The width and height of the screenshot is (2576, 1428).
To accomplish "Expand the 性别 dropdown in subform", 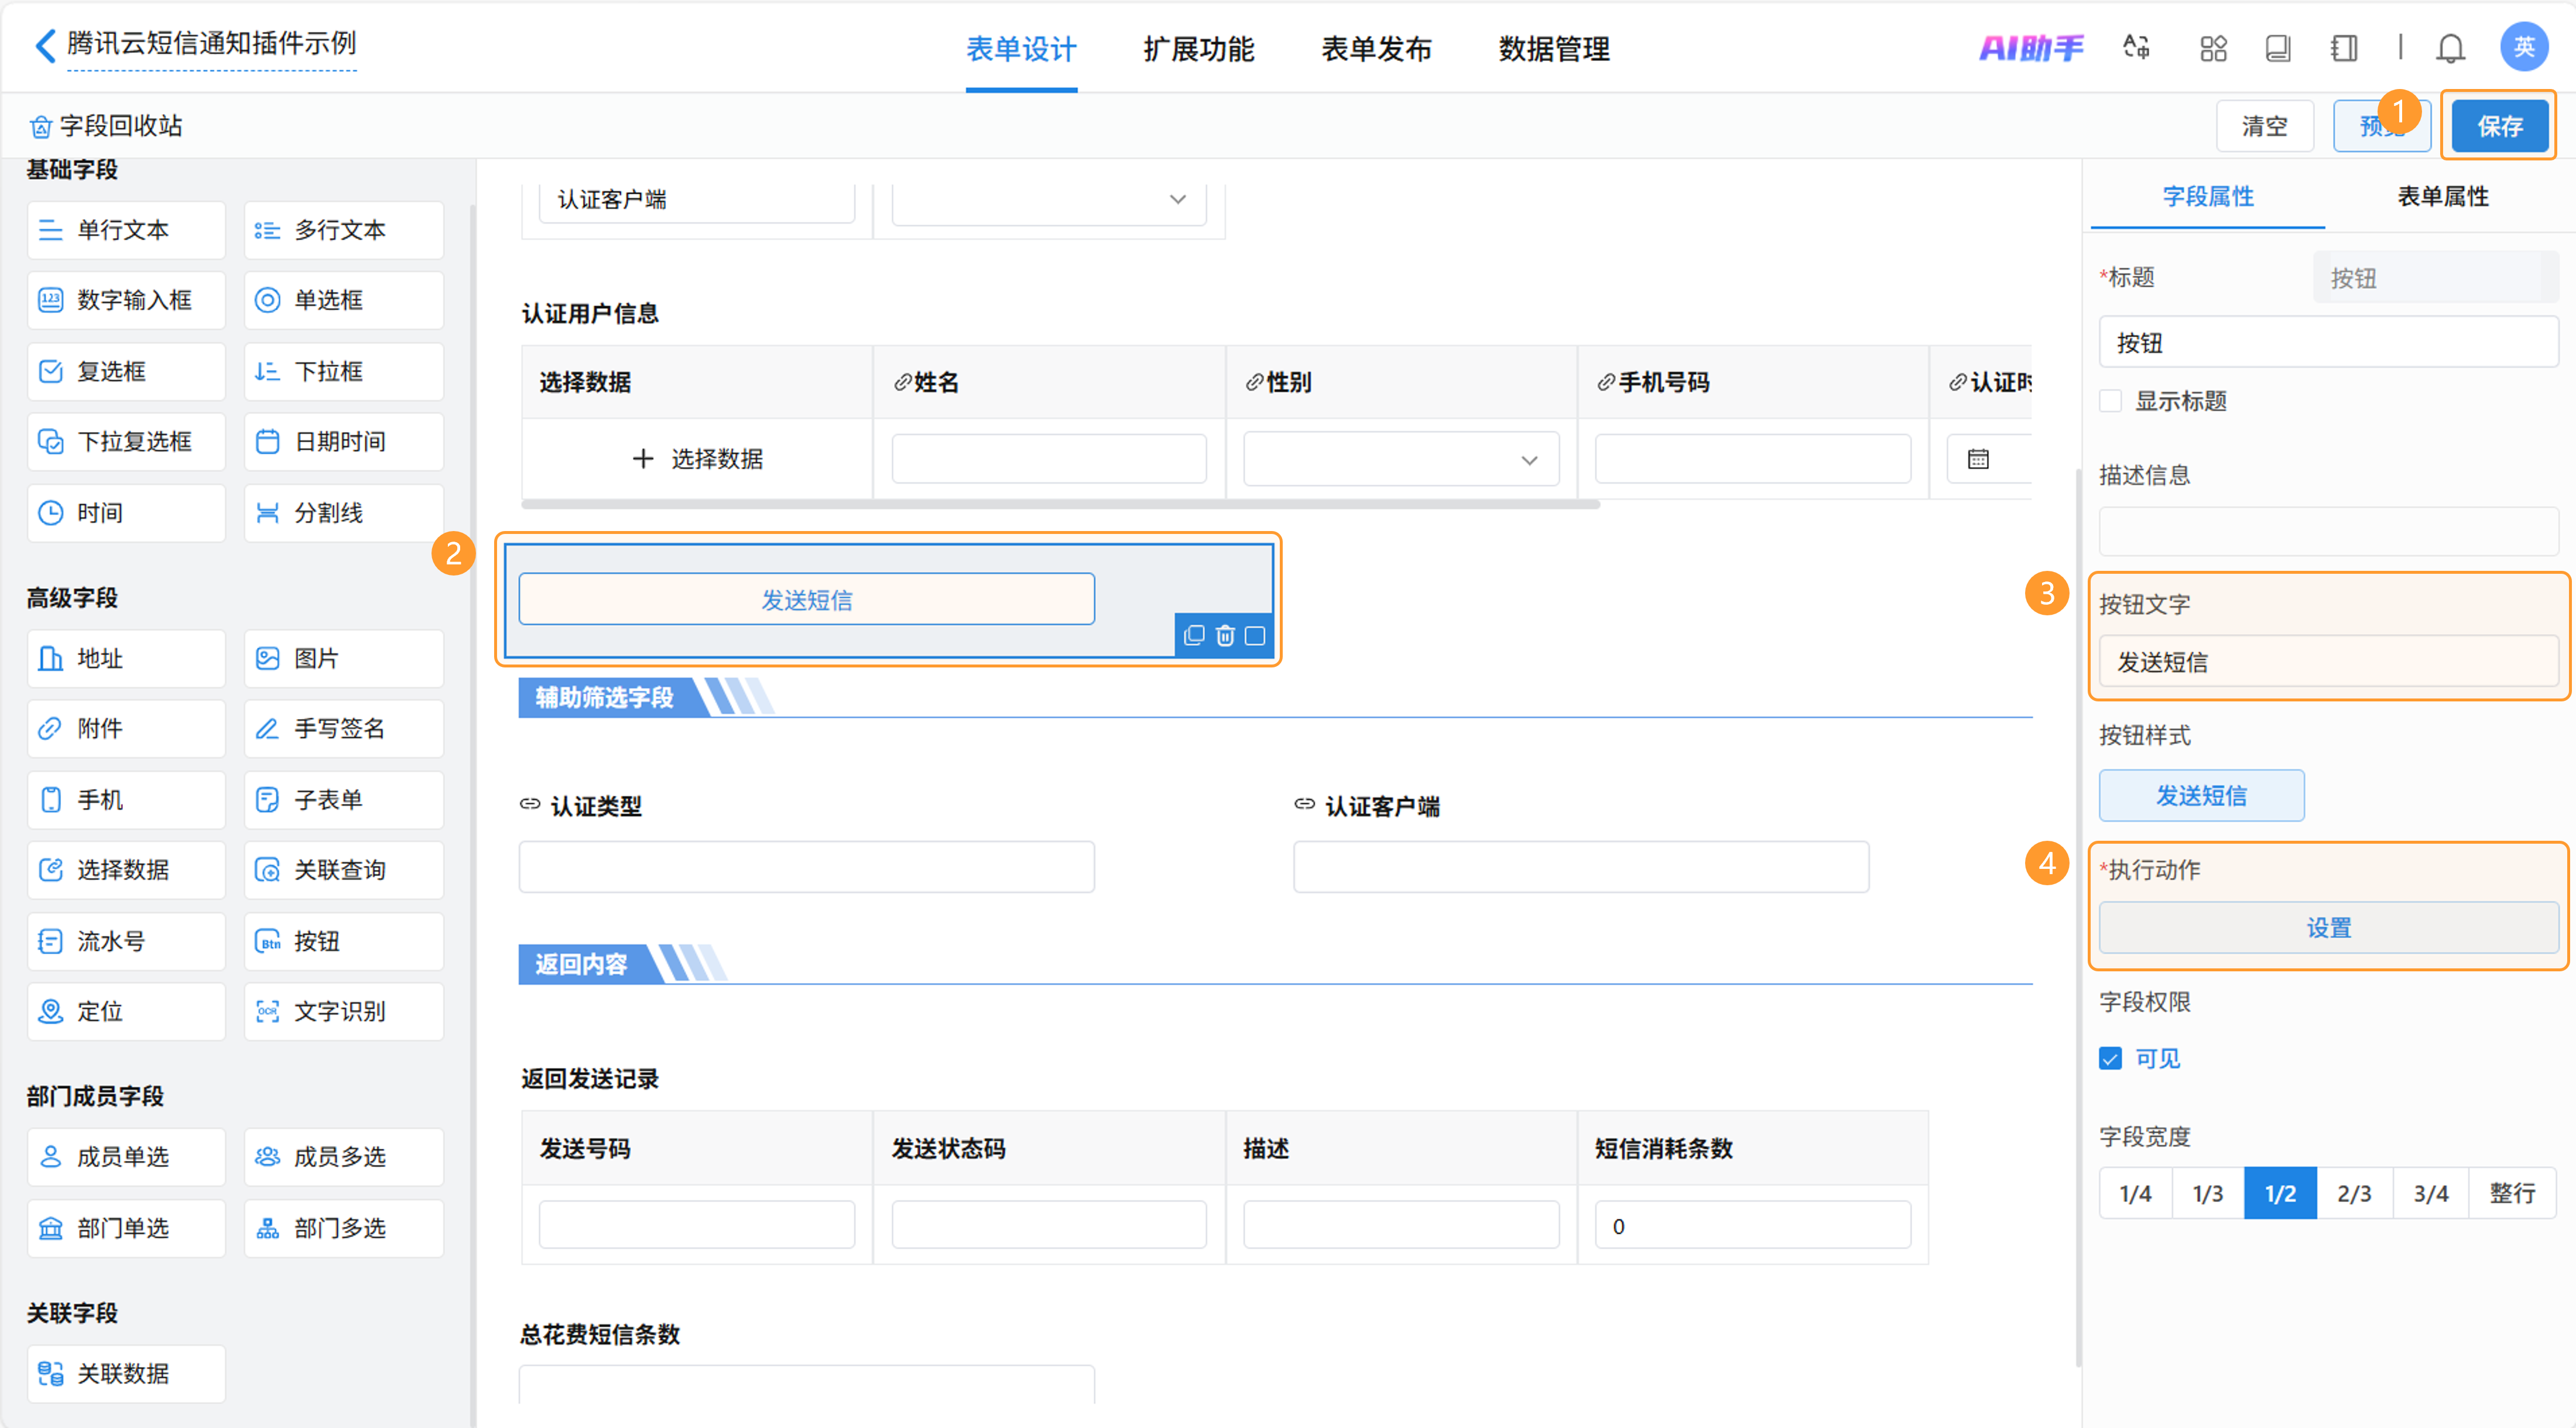I will click(1400, 459).
